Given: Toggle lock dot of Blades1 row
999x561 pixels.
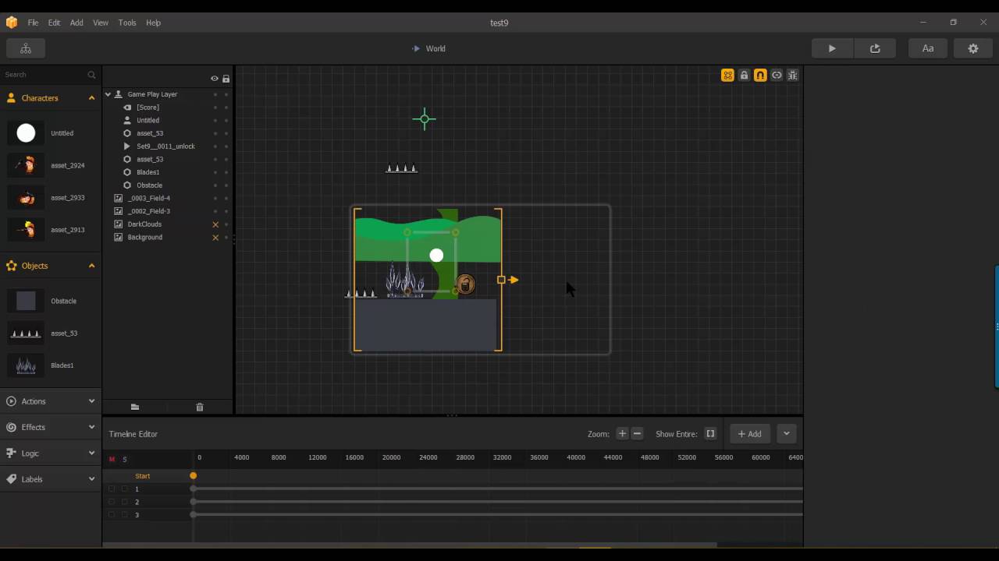Looking at the screenshot, I should pos(226,172).
